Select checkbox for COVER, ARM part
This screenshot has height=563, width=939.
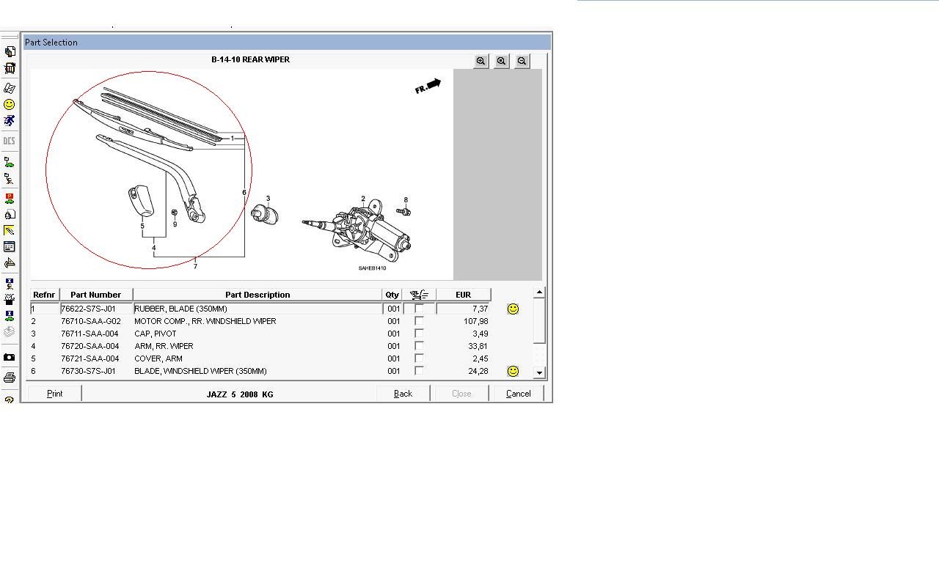(419, 358)
